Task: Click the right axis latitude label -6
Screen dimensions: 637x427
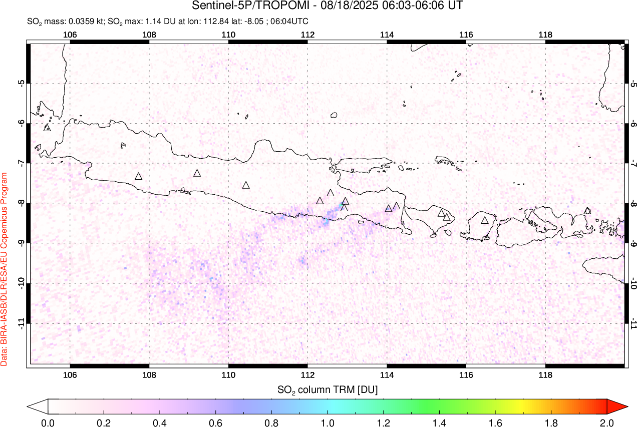Action: pos(633,123)
